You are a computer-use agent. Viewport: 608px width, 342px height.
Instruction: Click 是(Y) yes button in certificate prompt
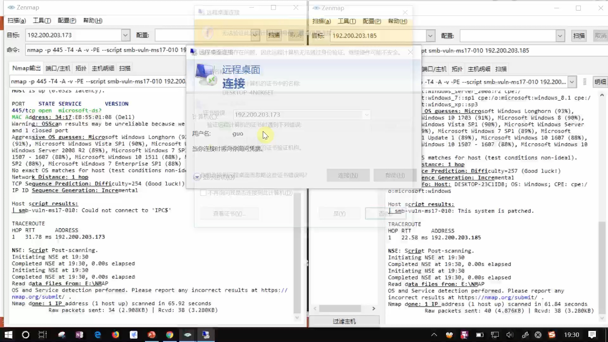click(x=339, y=214)
